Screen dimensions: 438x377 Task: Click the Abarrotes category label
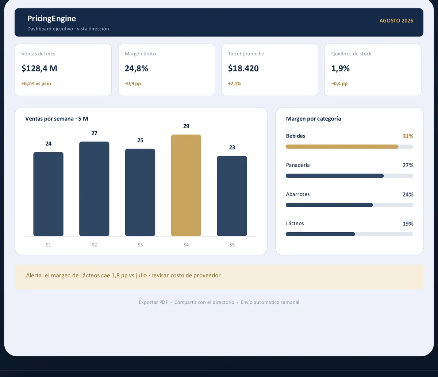[x=298, y=194]
